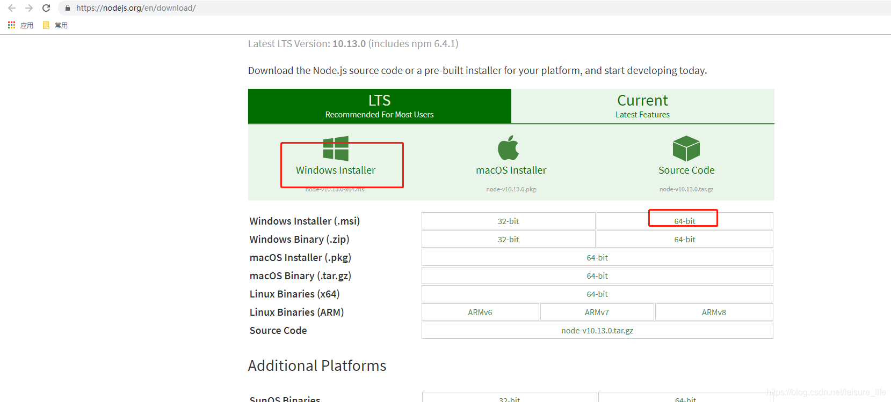
Task: Click the padlock icon in the address bar
Action: point(68,8)
